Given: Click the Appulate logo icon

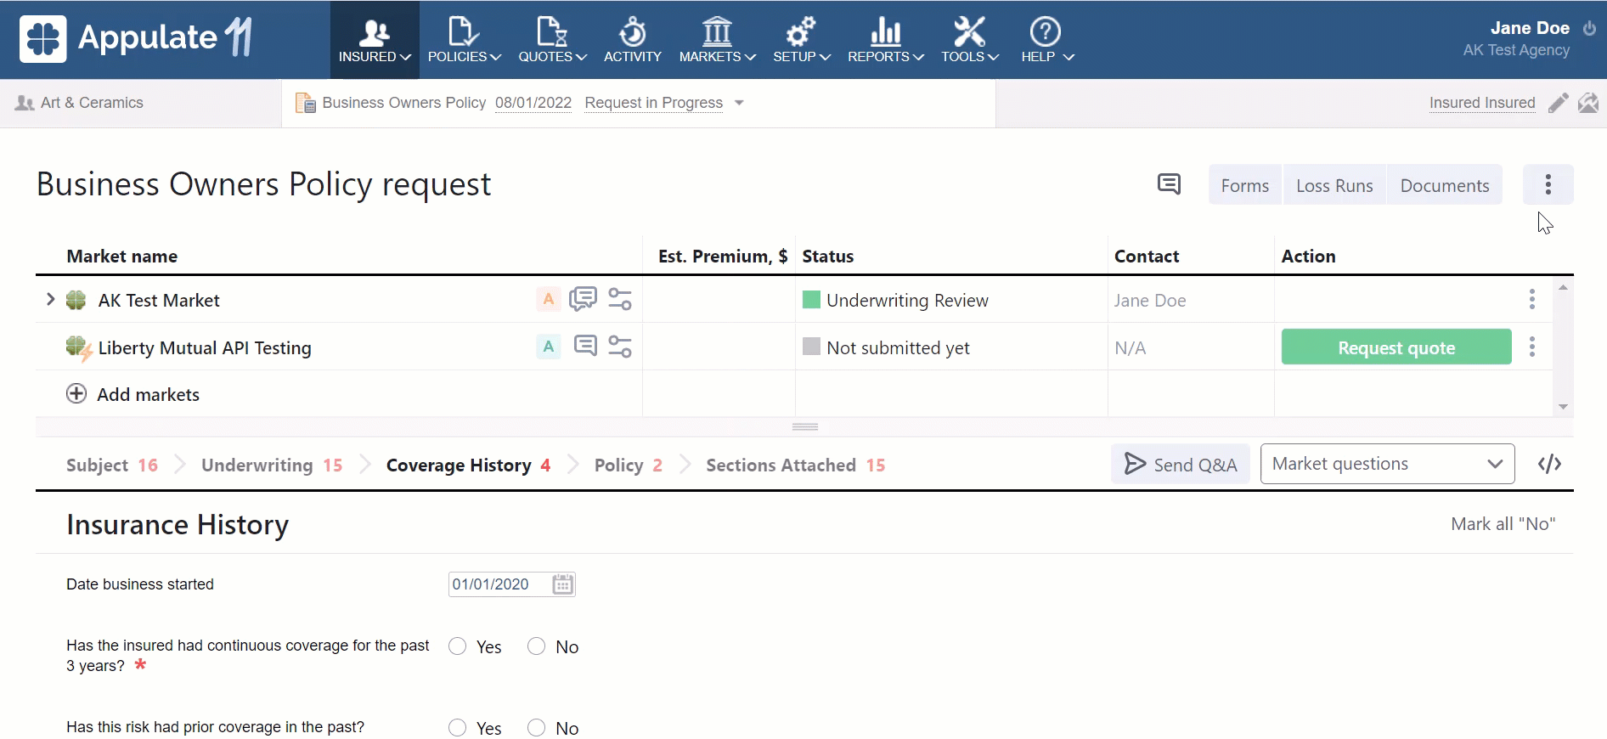Looking at the screenshot, I should (43, 39).
